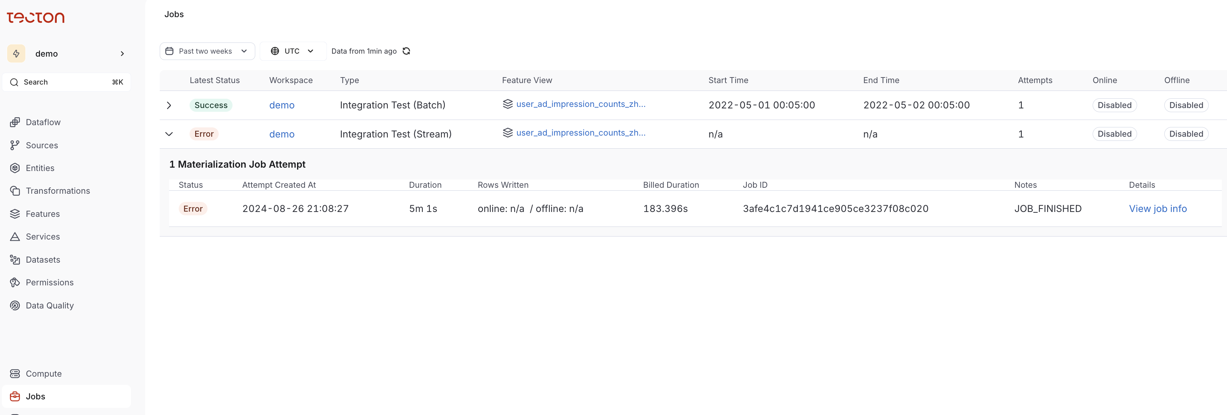Go to Datasets menu item
1227x415 pixels.
43,260
